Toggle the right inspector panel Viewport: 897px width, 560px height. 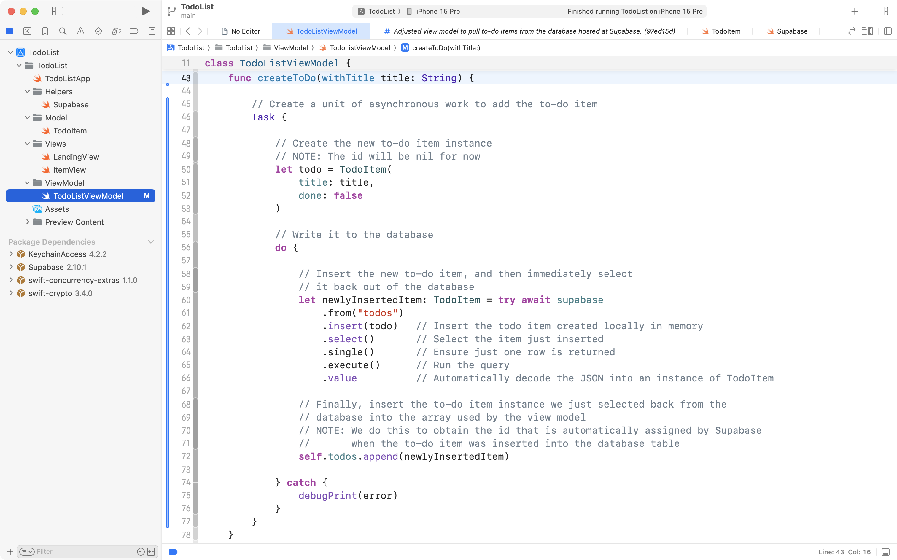point(882,11)
